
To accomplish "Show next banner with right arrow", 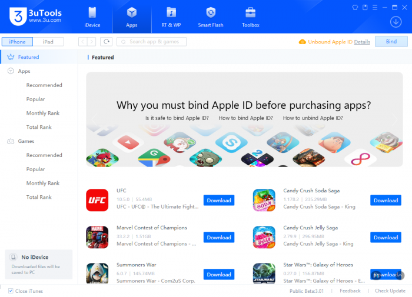I will pyautogui.click(x=394, y=119).
